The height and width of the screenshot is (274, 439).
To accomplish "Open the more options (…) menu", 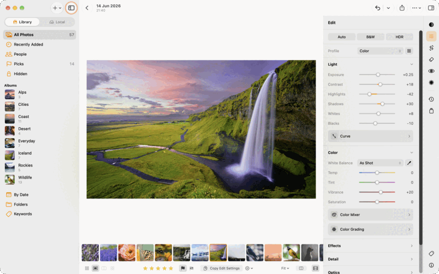I will pos(417,8).
